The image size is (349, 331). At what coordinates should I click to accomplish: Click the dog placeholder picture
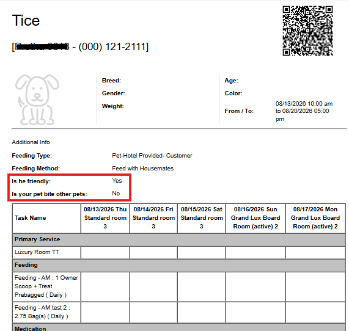pyautogui.click(x=37, y=100)
